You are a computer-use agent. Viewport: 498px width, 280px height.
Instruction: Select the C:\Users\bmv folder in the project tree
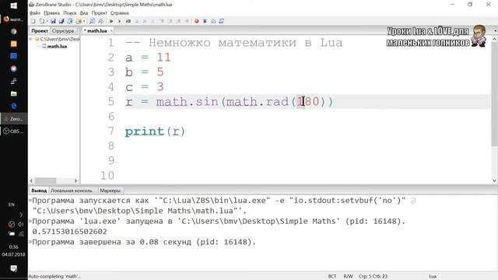[x=57, y=39]
